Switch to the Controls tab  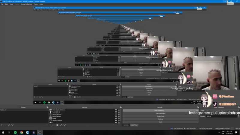[126, 125]
